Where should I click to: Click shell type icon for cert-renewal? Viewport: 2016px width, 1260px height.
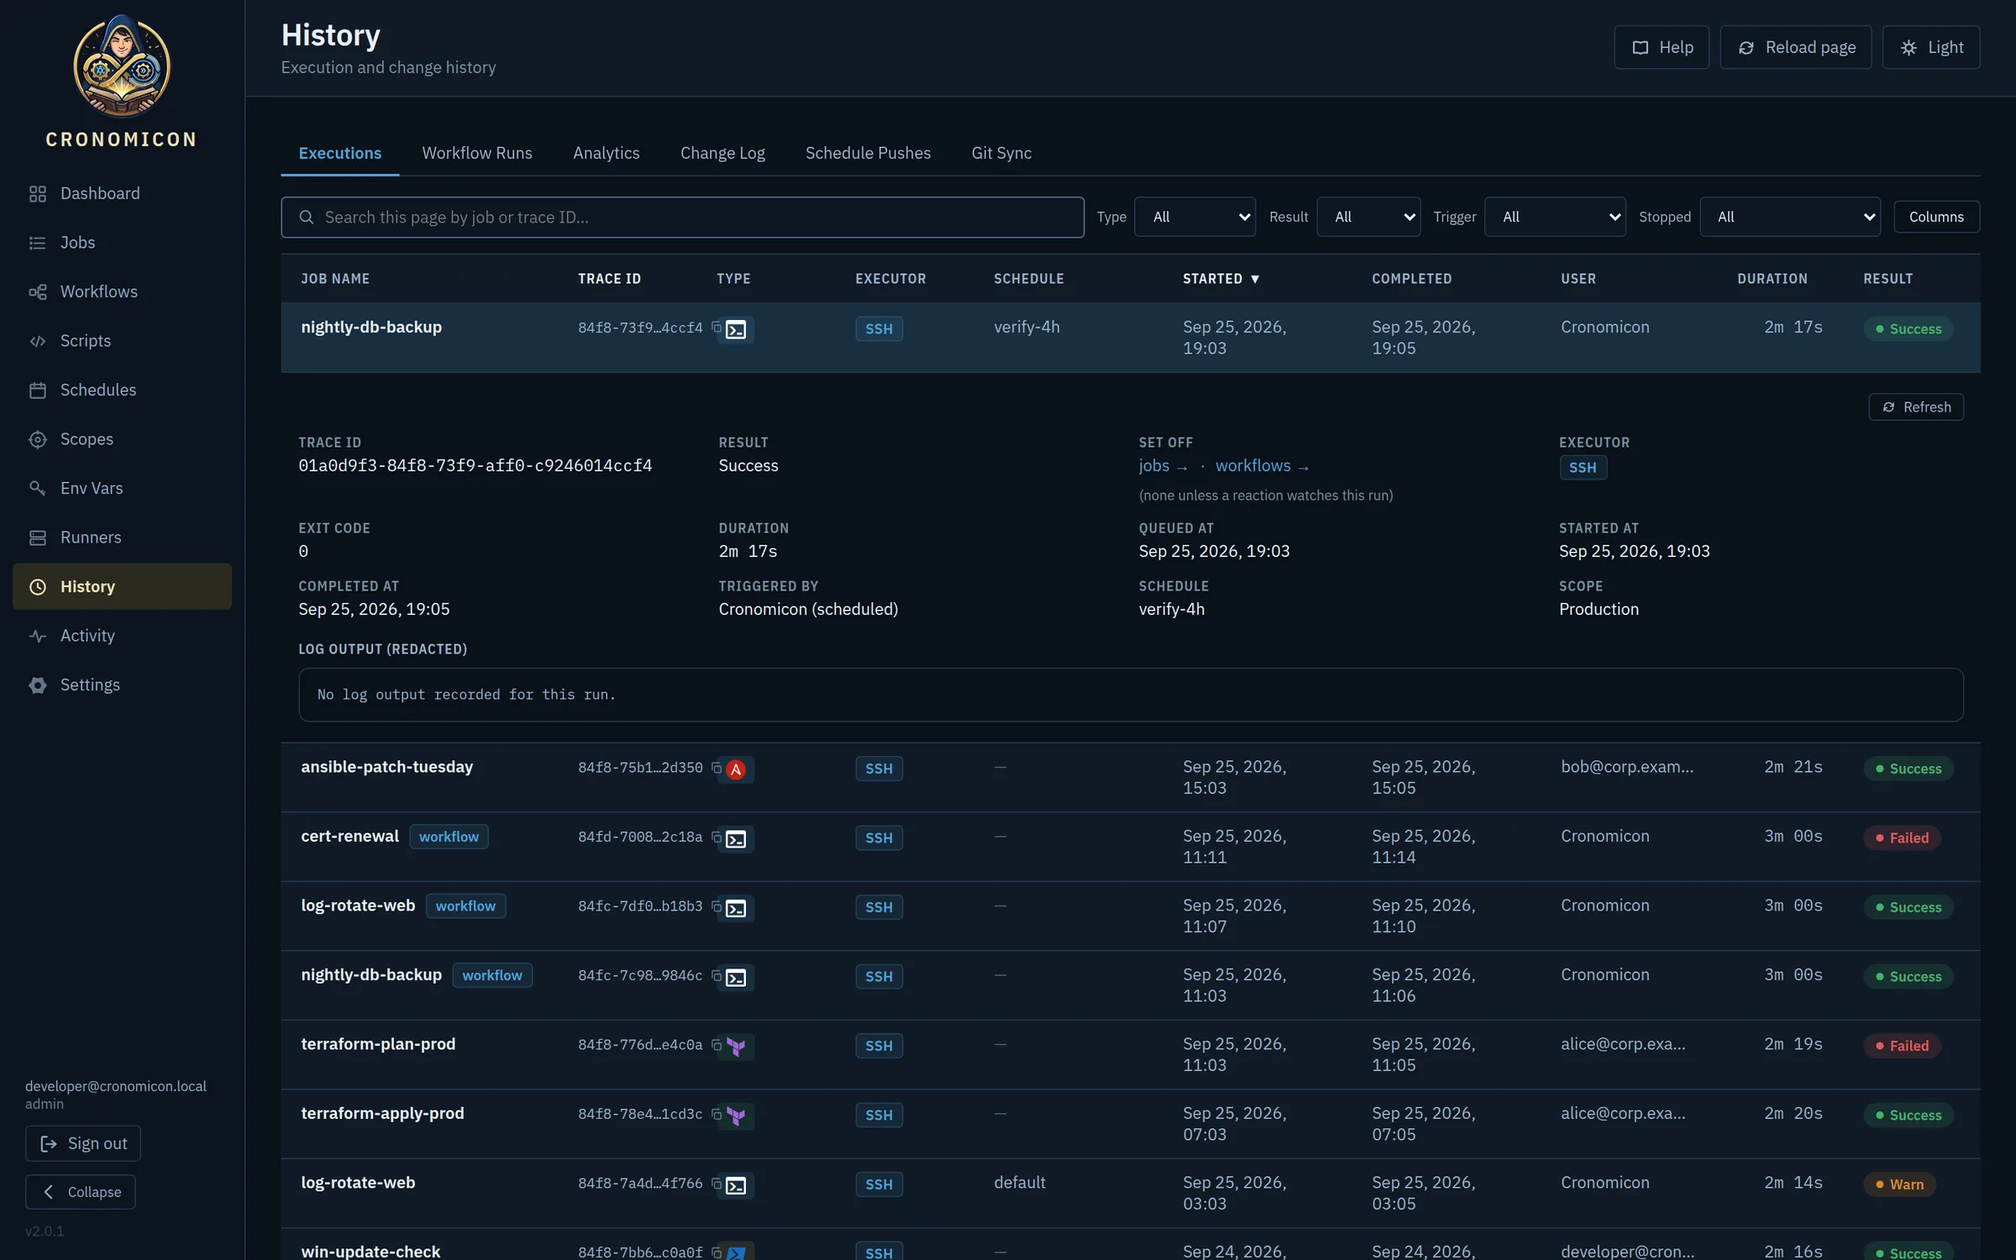click(736, 839)
